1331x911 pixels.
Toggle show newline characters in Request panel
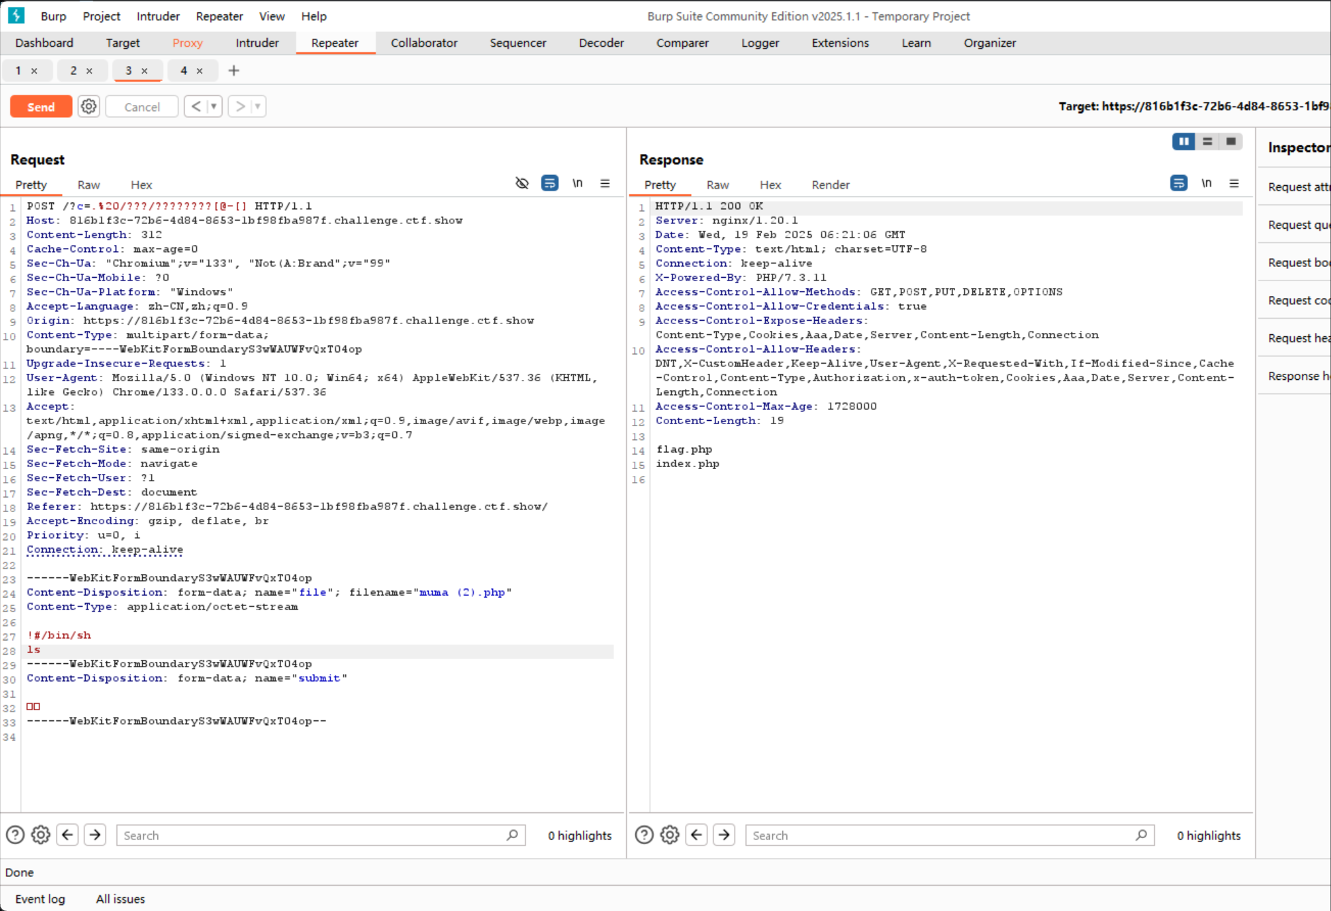pyautogui.click(x=577, y=183)
